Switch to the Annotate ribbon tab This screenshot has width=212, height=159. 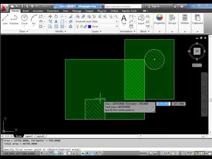click(x=38, y=11)
